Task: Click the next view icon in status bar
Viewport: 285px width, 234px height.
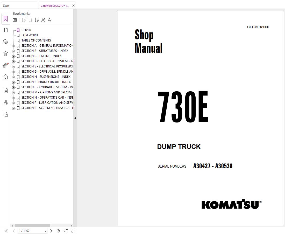Action: tap(73, 231)
